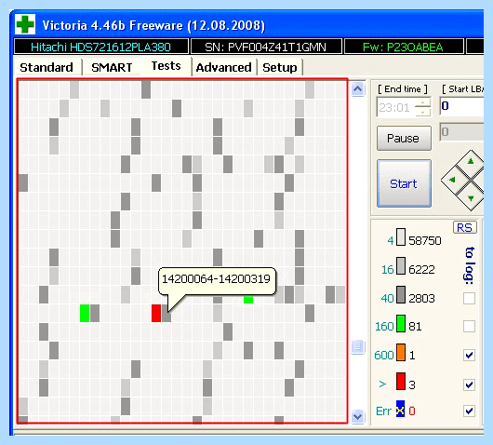Click the drive model Hitachi HDS721612PLA380
Viewport: 493px width, 445px height.
[x=101, y=47]
